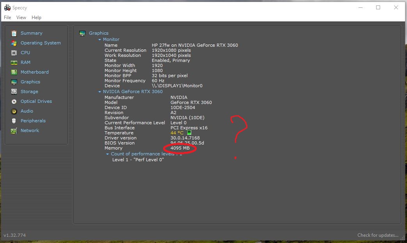The image size is (407, 243).
Task: Collapse the NVIDIA GeForce RTX 3060 section arrow
Action: point(100,92)
